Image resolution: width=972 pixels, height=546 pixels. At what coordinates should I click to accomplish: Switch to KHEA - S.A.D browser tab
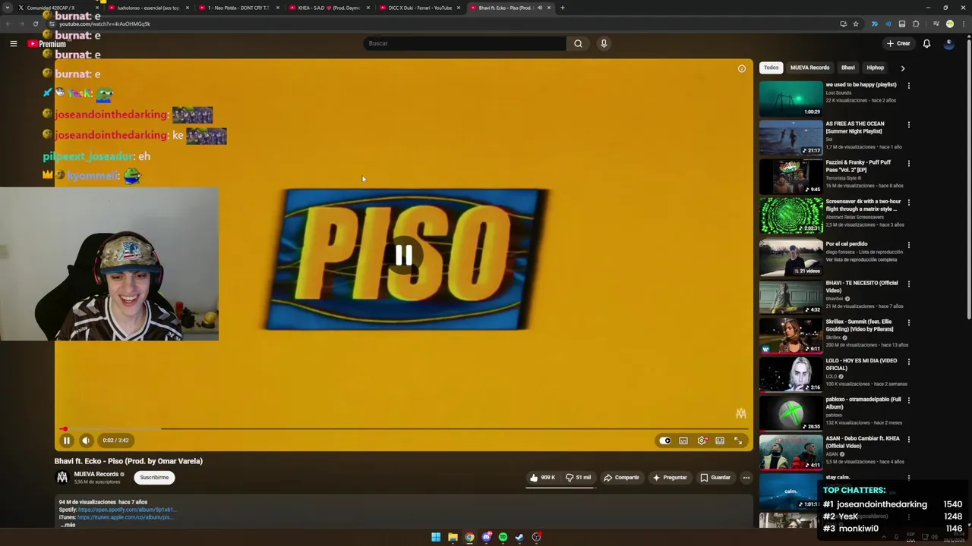tap(330, 8)
